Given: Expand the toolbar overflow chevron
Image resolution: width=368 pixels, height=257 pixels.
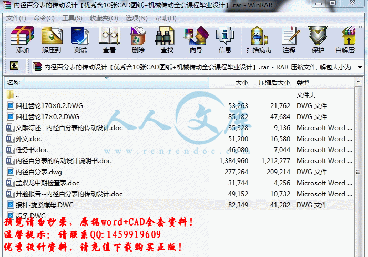Looking at the screenshot, I should coord(360,27).
